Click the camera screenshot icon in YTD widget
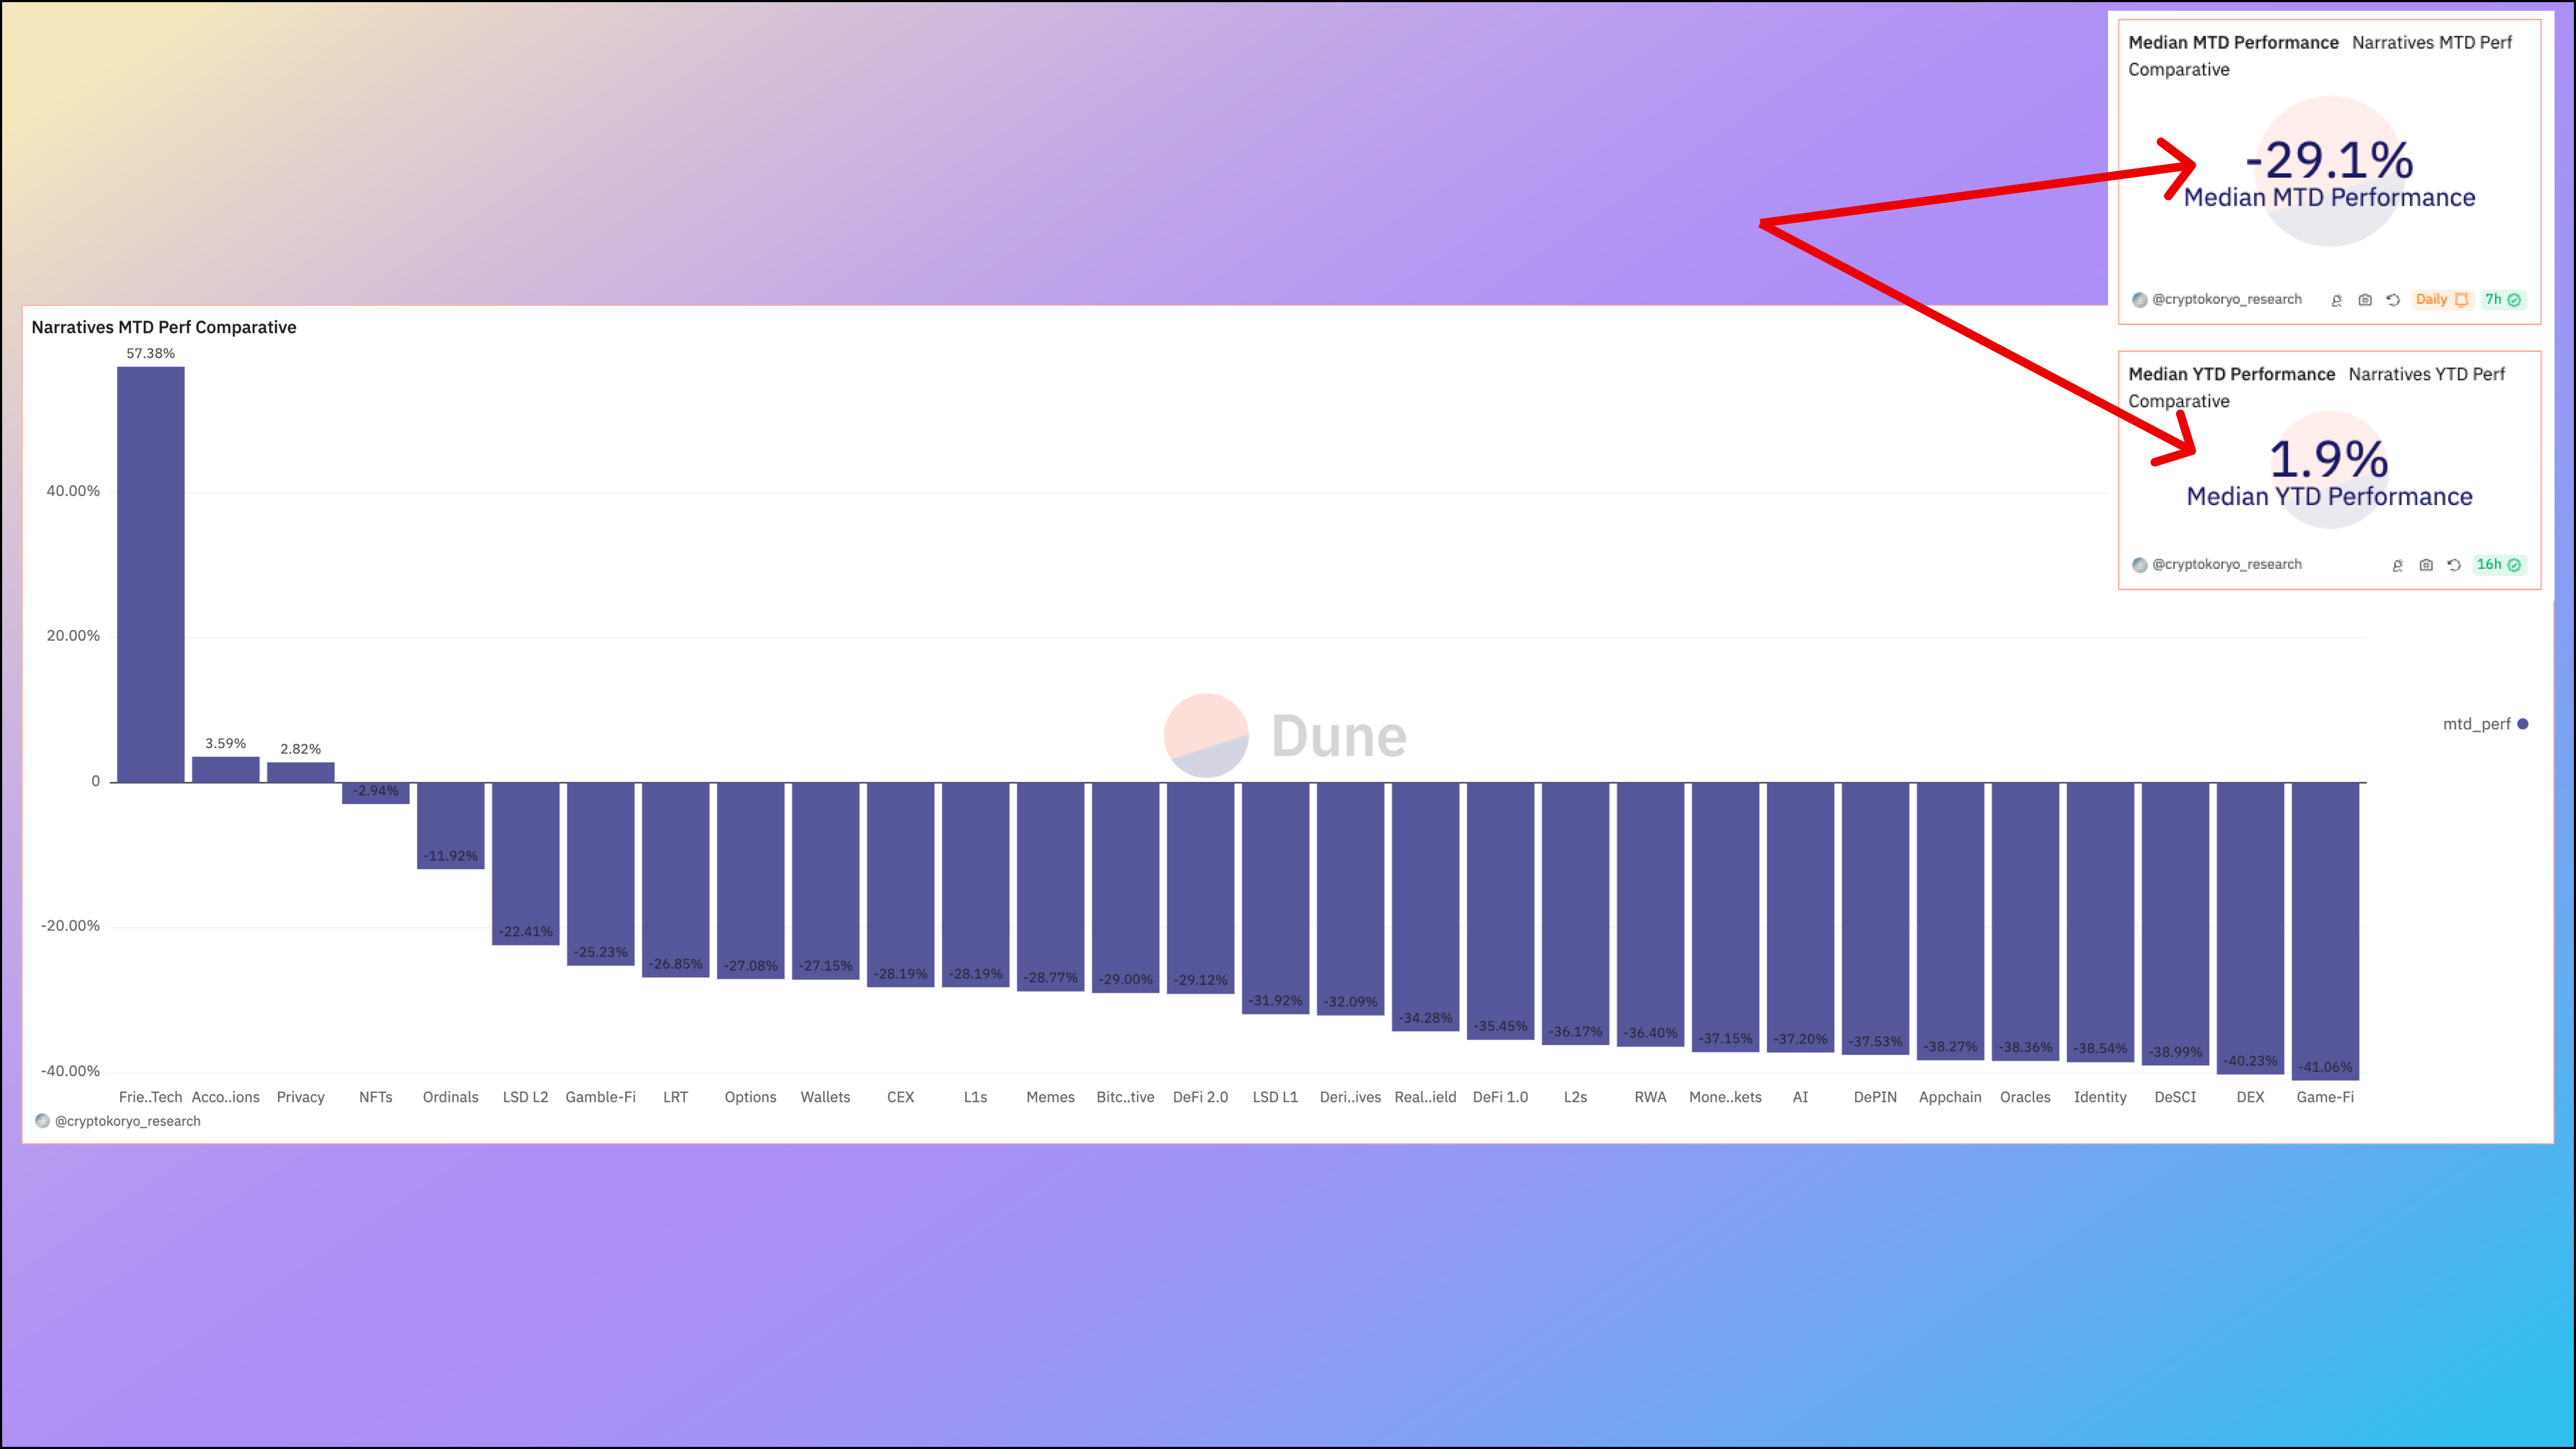 click(x=2426, y=565)
